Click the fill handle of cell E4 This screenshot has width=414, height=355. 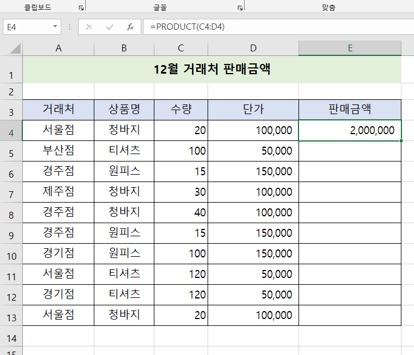tap(401, 141)
